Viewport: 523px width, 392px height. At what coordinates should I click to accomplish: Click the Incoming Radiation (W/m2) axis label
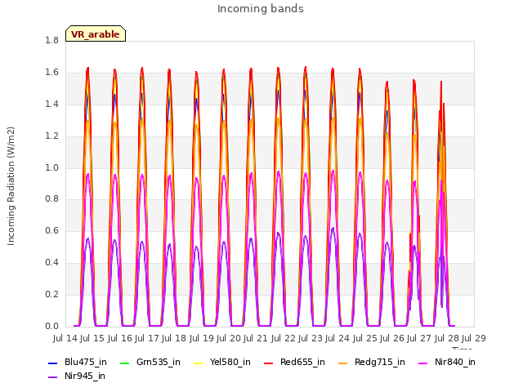pyautogui.click(x=11, y=186)
